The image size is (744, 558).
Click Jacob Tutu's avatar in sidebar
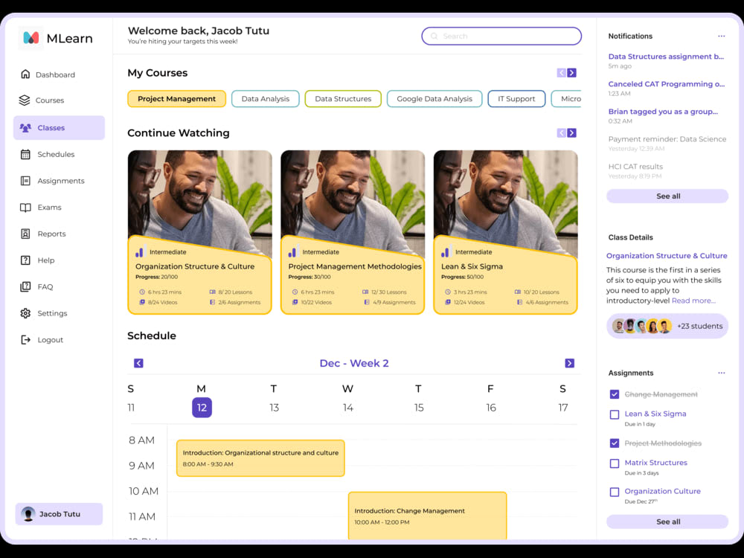(28, 514)
